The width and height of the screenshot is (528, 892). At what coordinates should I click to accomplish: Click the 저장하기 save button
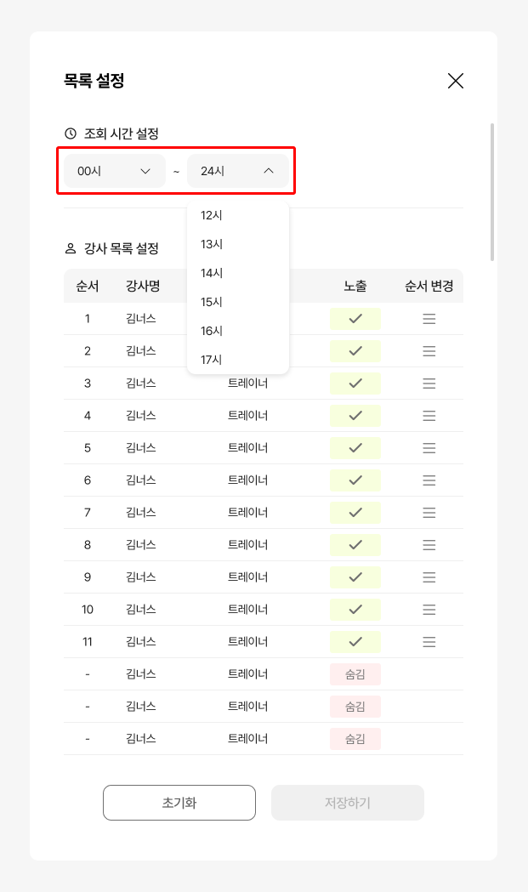348,803
